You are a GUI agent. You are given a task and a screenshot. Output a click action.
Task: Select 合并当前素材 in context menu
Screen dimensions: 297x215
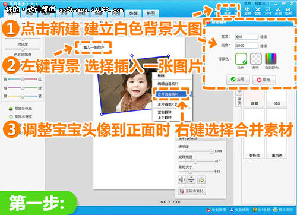172,94
